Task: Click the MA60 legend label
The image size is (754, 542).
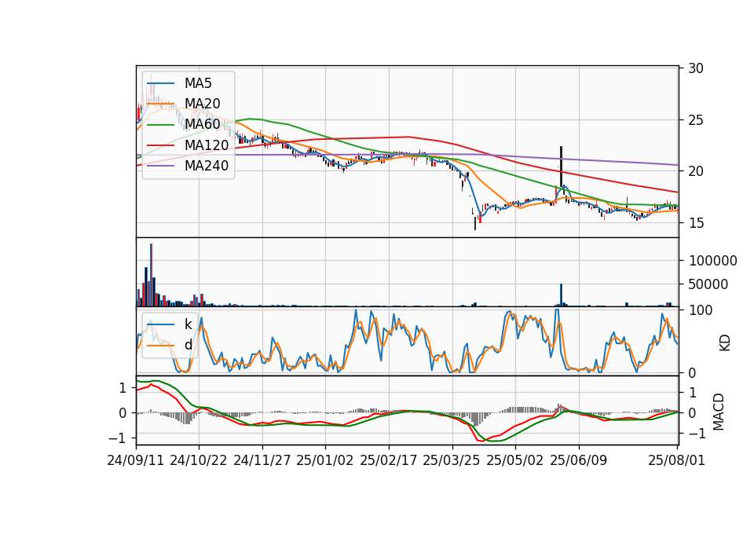Action: click(202, 125)
